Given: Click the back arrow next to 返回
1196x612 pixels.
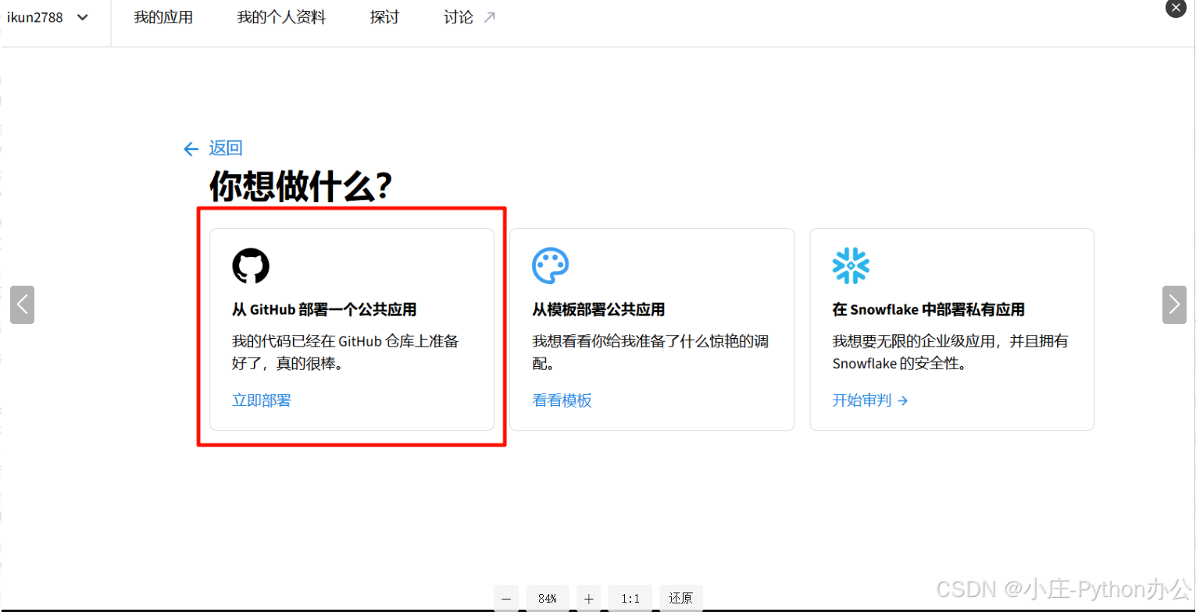Looking at the screenshot, I should click(191, 148).
